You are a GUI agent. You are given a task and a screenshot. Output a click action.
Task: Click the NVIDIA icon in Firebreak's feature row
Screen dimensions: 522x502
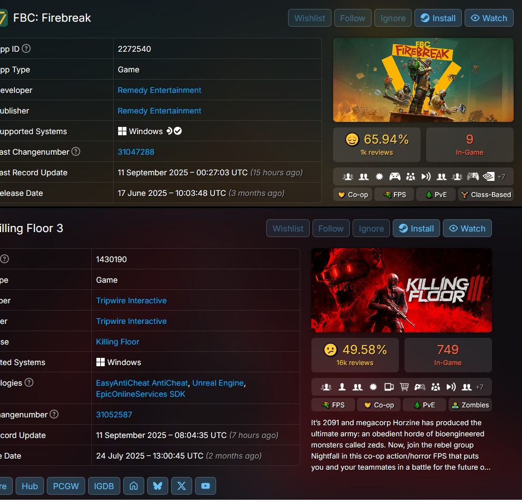[x=489, y=176]
